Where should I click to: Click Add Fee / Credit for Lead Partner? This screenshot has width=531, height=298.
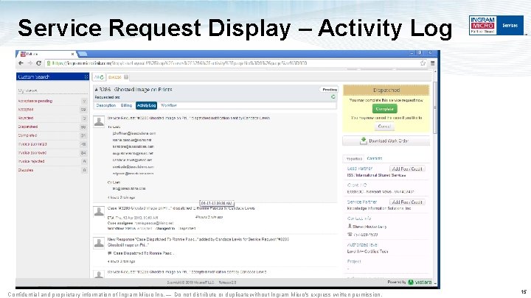point(407,168)
